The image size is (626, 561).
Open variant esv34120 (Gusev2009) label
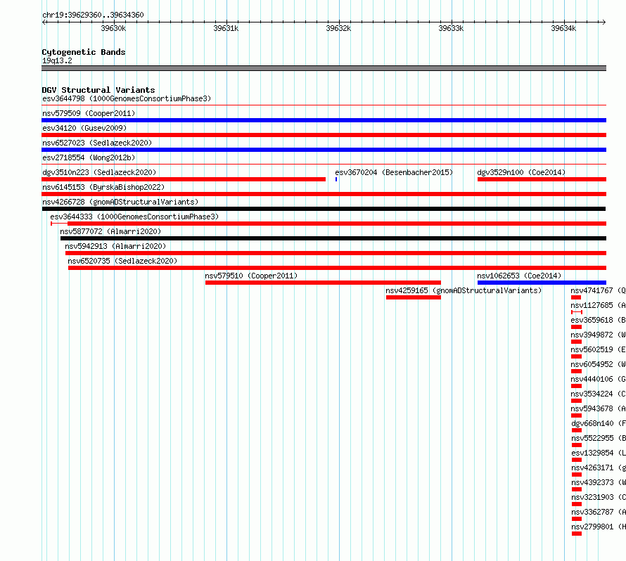pos(84,128)
